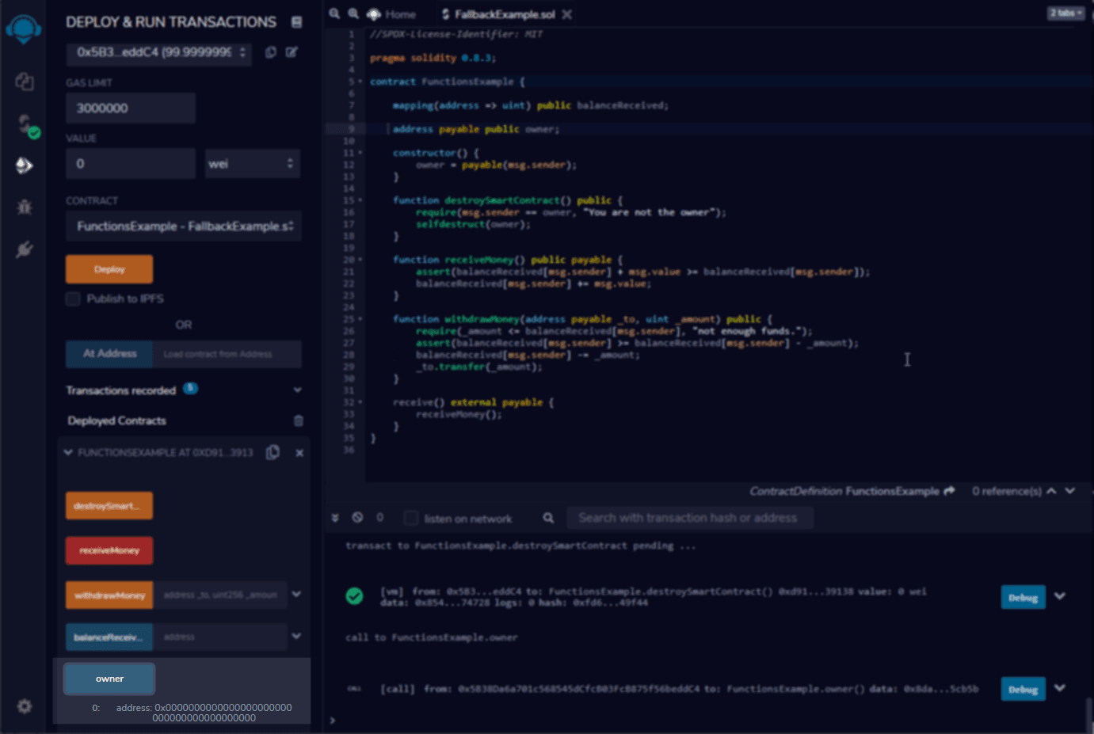Click the At Address button
Viewport: 1094px width, 734px height.
109,354
